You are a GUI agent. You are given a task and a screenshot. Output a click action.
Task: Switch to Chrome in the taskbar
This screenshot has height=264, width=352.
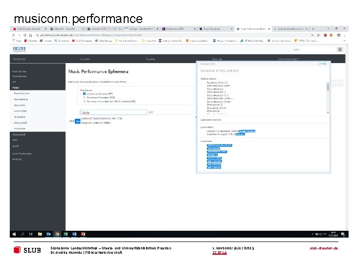point(57,234)
